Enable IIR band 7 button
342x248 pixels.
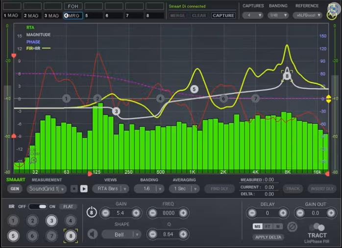point(52,236)
